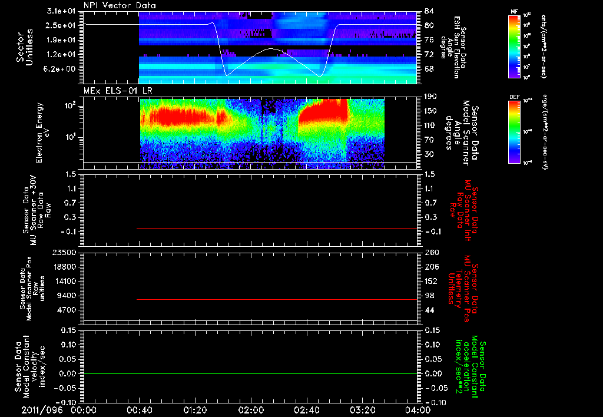Image resolution: width=603 pixels, height=417 pixels.
Task: Click the left "0.10" velocity tick label
Action: click(x=69, y=345)
